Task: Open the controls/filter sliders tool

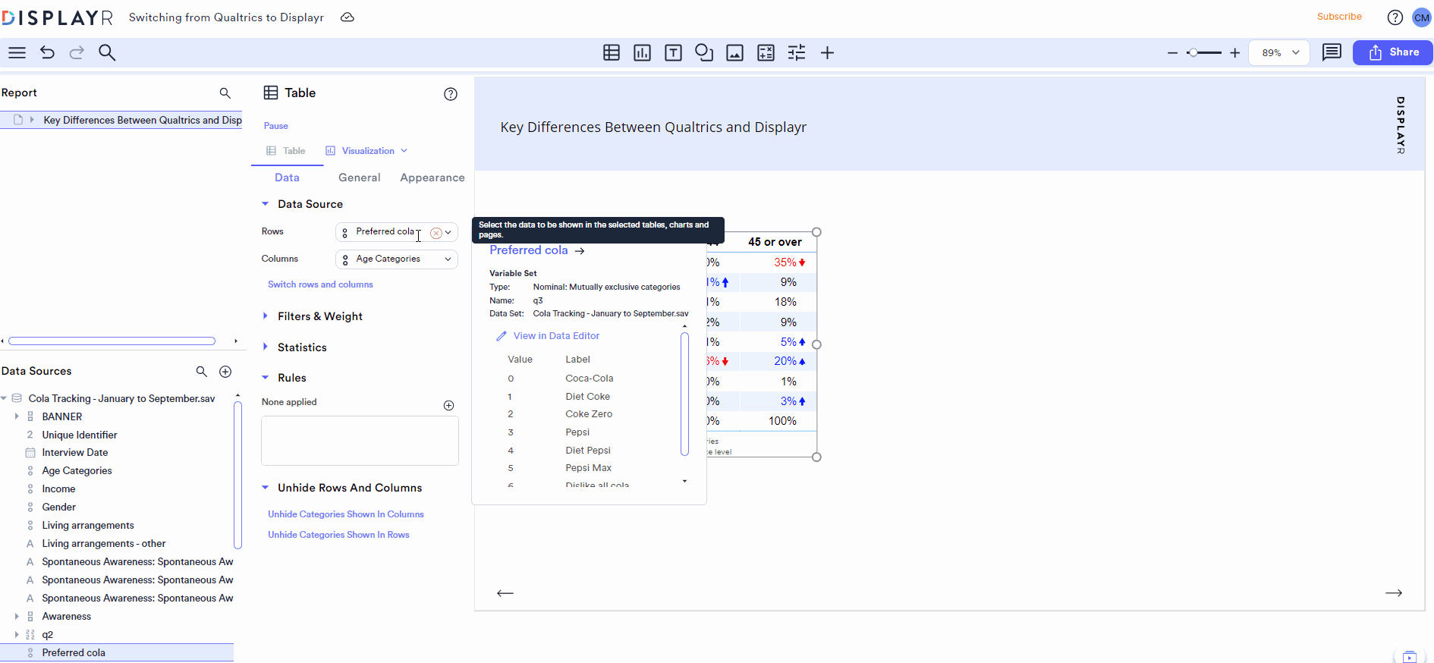Action: tap(797, 52)
